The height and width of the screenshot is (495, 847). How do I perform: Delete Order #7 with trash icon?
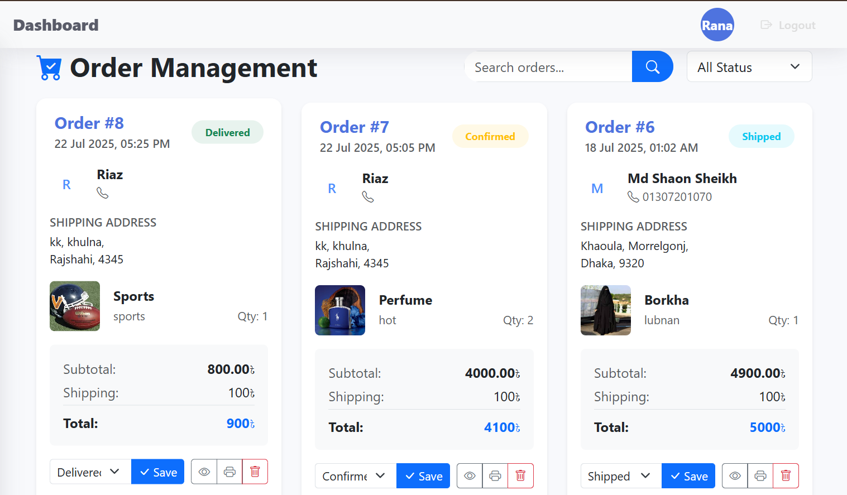tap(520, 475)
